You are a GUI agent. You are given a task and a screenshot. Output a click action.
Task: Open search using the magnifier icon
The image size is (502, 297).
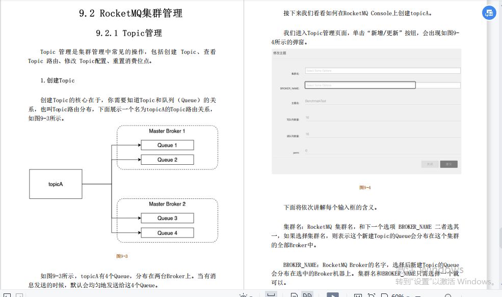click(x=448, y=294)
